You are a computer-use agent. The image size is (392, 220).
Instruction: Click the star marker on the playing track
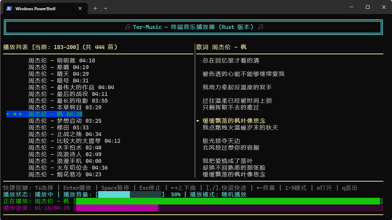[x=15, y=114]
